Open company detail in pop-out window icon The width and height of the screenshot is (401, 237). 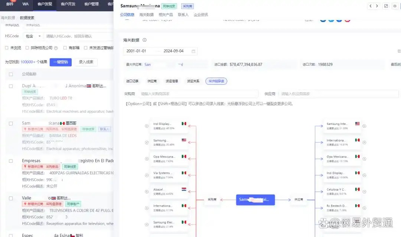coord(386,6)
